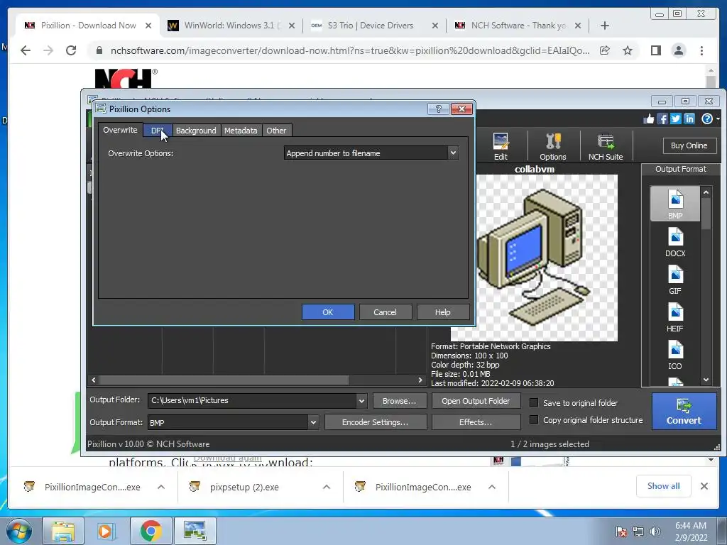The image size is (727, 545).
Task: Open the volume icon in system tray
Action: coord(655,532)
